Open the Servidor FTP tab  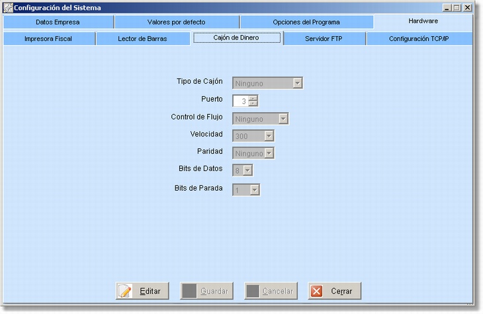click(324, 39)
